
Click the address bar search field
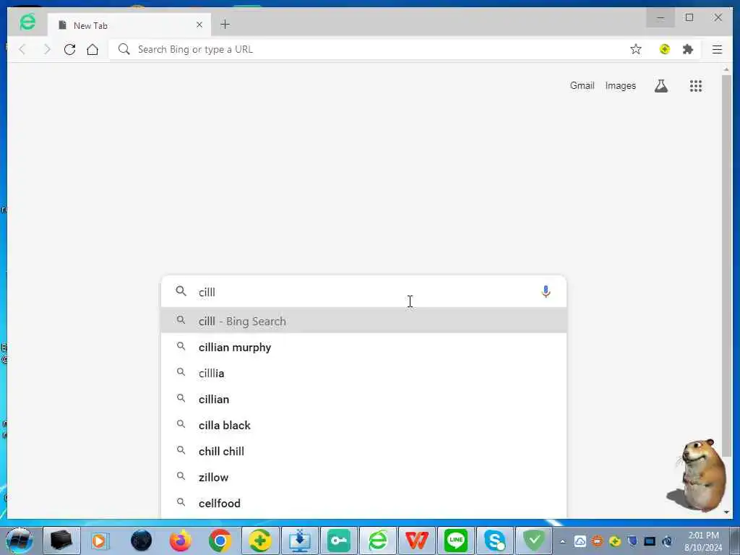[368, 49]
